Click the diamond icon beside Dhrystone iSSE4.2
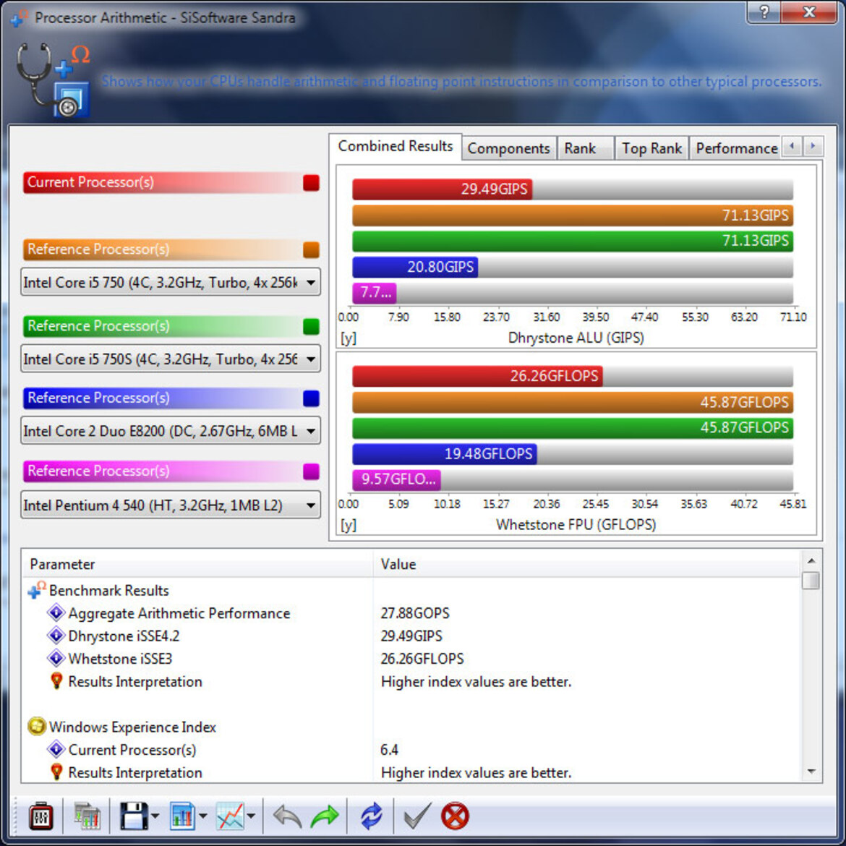 pos(56,636)
